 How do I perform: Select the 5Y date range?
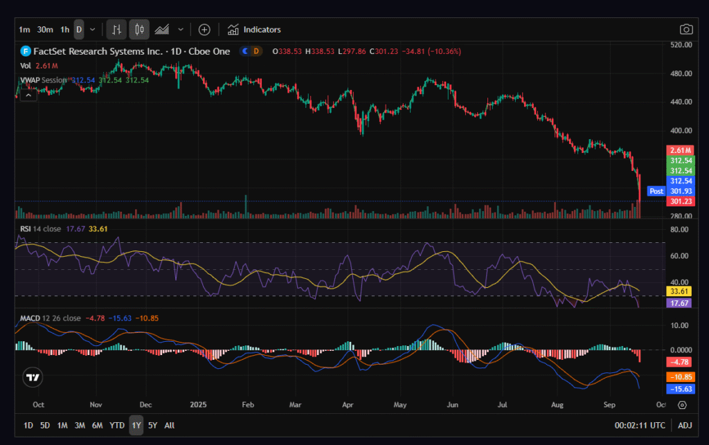pyautogui.click(x=152, y=426)
